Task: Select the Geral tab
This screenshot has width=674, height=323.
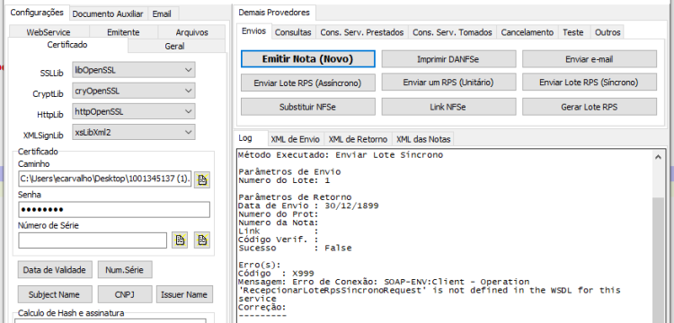Action: point(175,46)
